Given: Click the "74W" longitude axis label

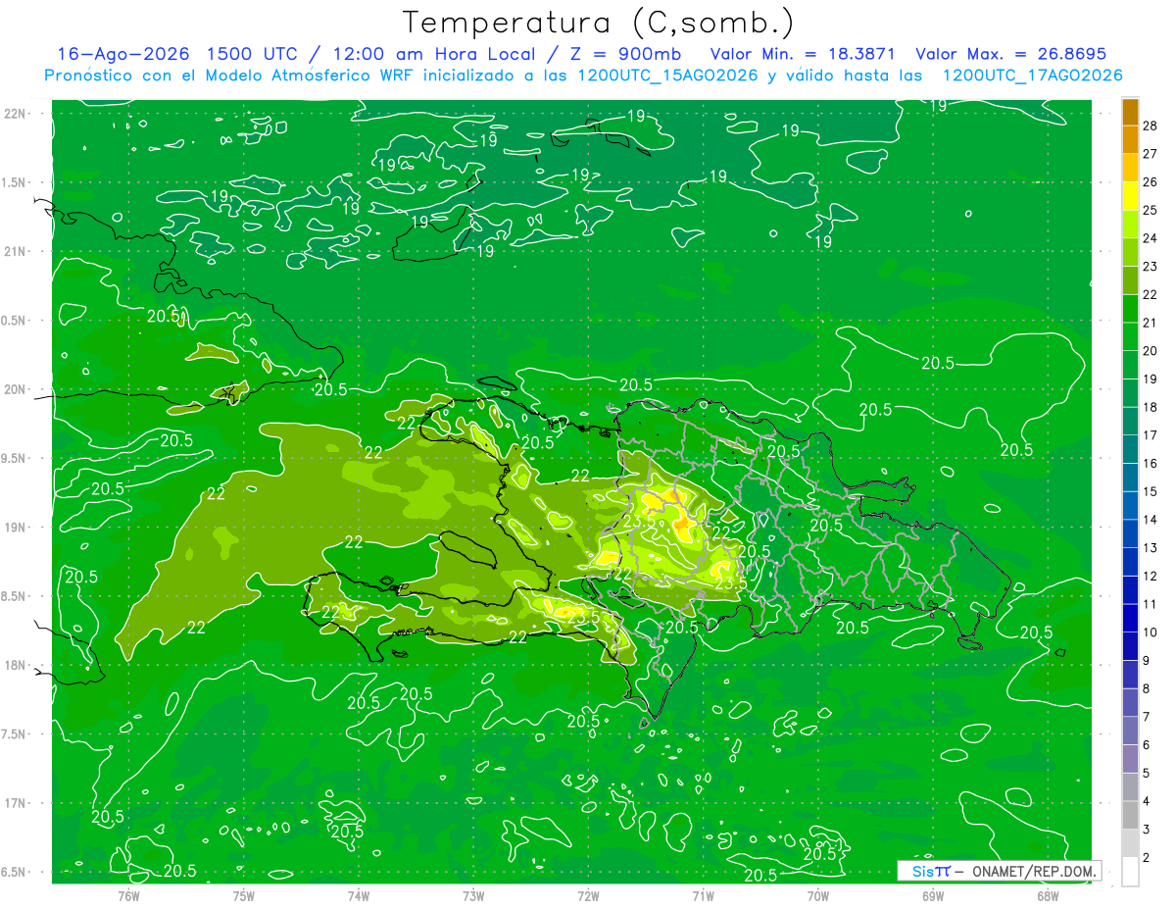Looking at the screenshot, I should pyautogui.click(x=359, y=895).
